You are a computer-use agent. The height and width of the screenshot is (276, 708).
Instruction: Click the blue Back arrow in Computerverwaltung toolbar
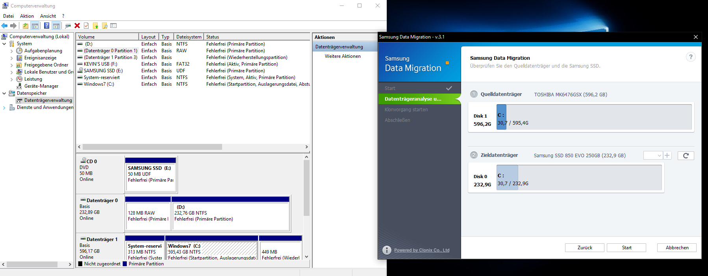[4, 26]
